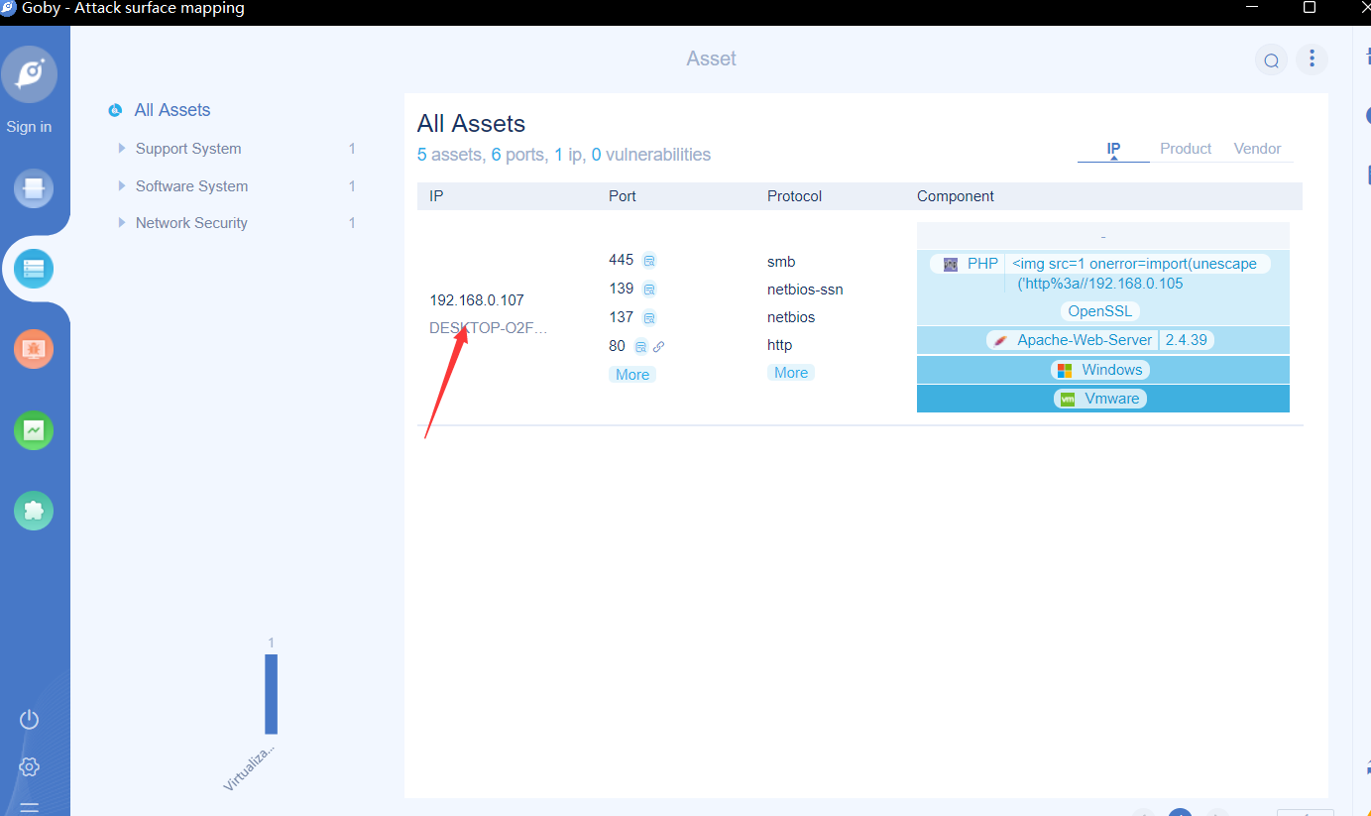Click the Protocol column header
This screenshot has height=816, width=1371.
(x=794, y=196)
